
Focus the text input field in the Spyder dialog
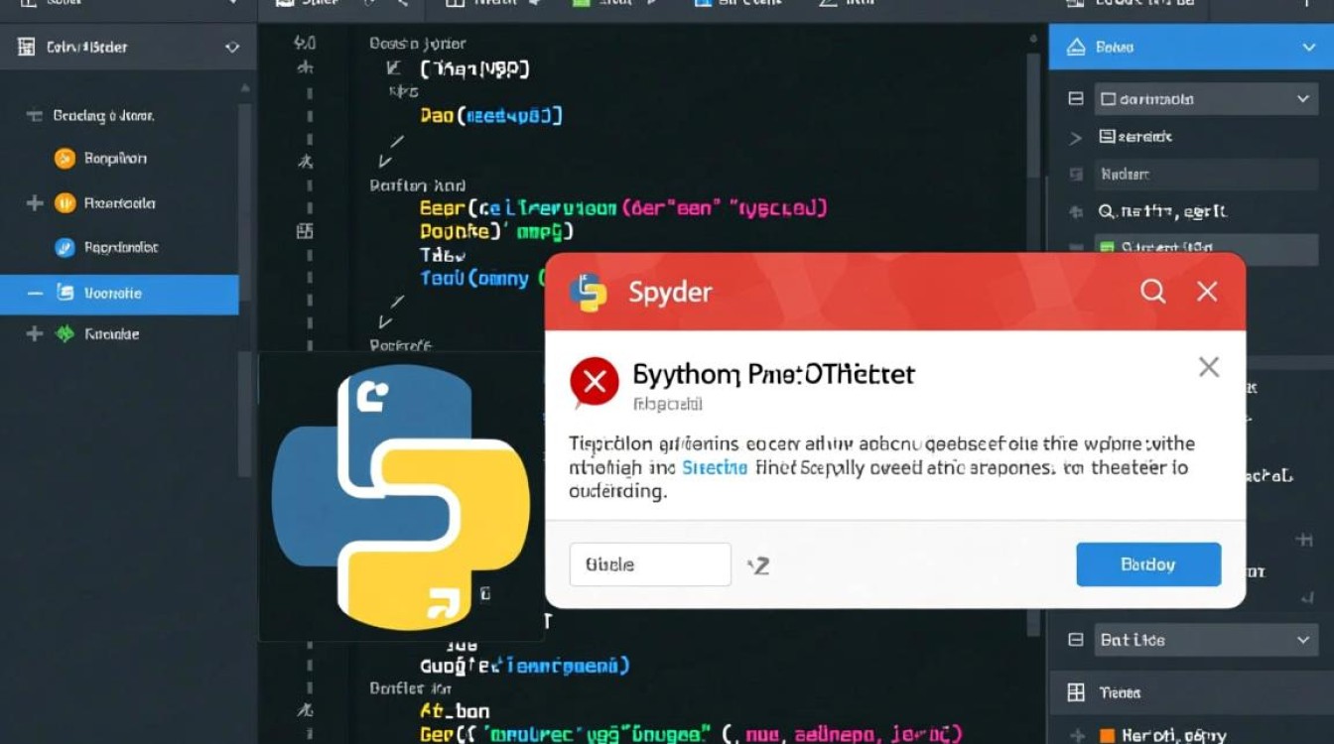650,564
